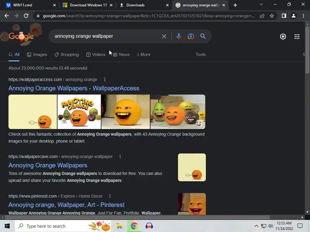Viewport: 310px width, 232px height.
Task: Open Annoying orange, Wallpaper, Art - Pinterest
Action: coord(66,205)
